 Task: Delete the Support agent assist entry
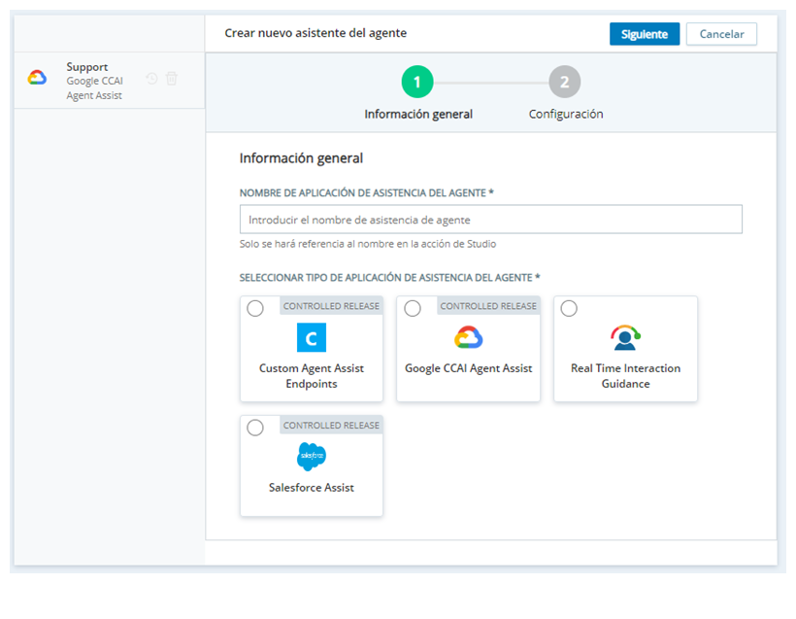coord(172,79)
